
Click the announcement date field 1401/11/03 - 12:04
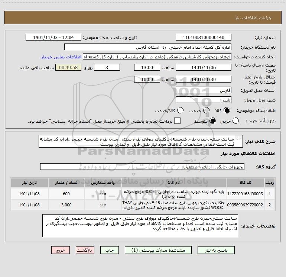53,38
